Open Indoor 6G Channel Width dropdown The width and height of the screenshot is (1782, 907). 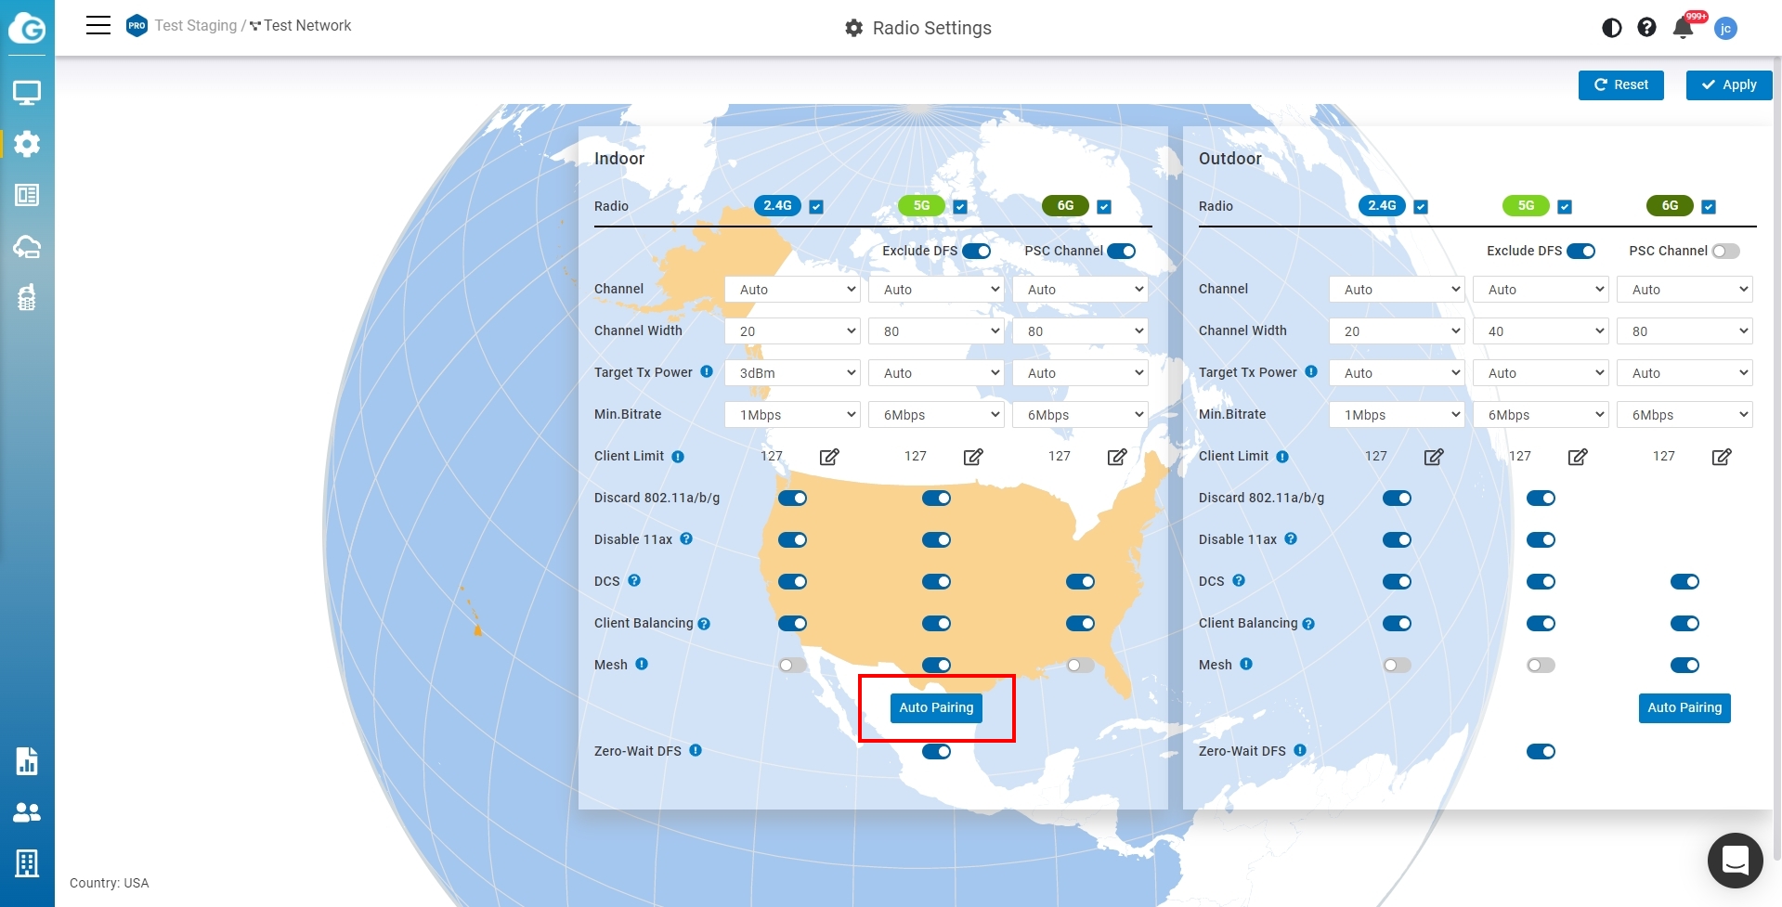tap(1081, 331)
